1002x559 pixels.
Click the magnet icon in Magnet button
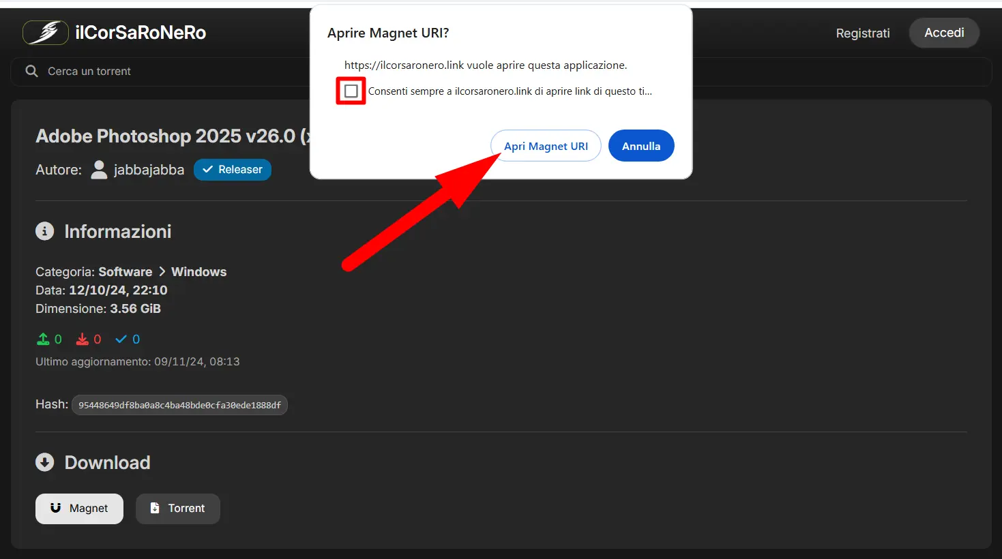[x=56, y=508]
